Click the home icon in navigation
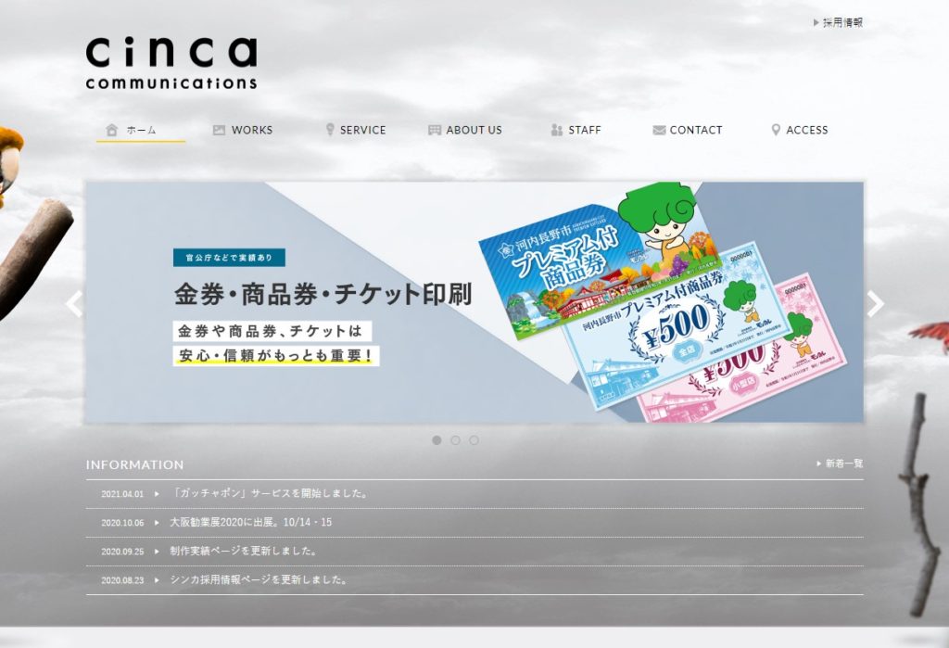Viewport: 949px width, 648px height. pyautogui.click(x=112, y=130)
